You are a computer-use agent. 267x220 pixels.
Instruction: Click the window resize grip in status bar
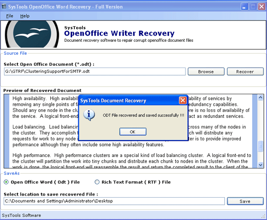(x=263, y=216)
